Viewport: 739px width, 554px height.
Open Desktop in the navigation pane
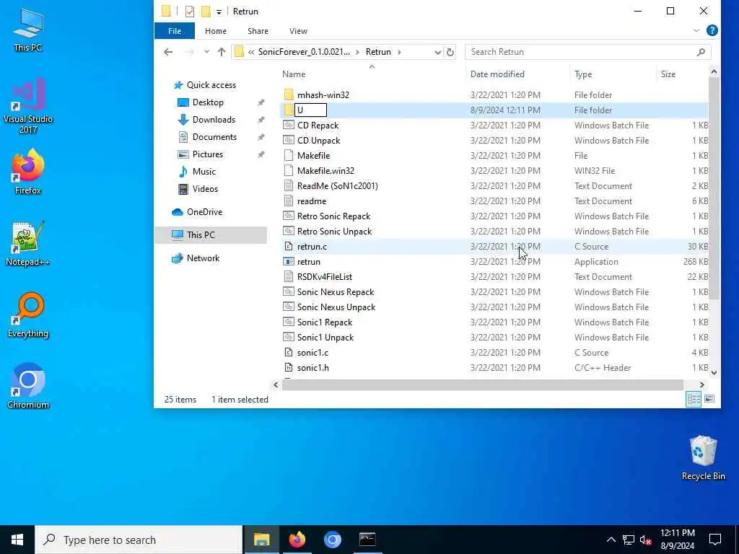208,102
